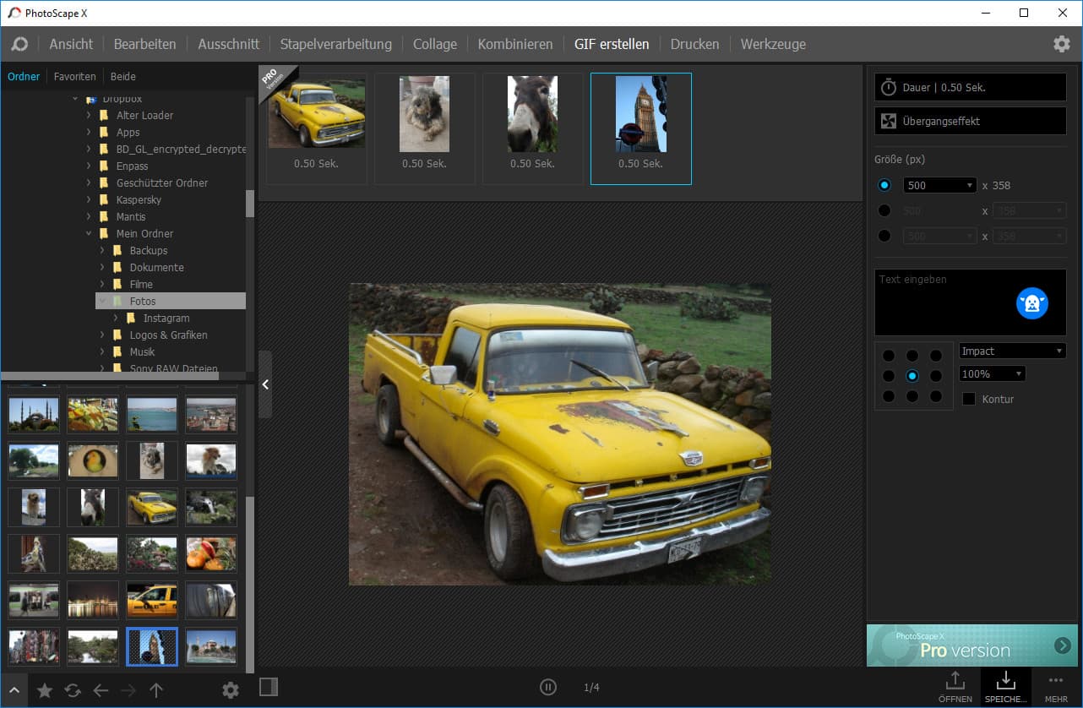Set text position to top-center dot
Image resolution: width=1083 pixels, height=708 pixels.
(x=912, y=356)
